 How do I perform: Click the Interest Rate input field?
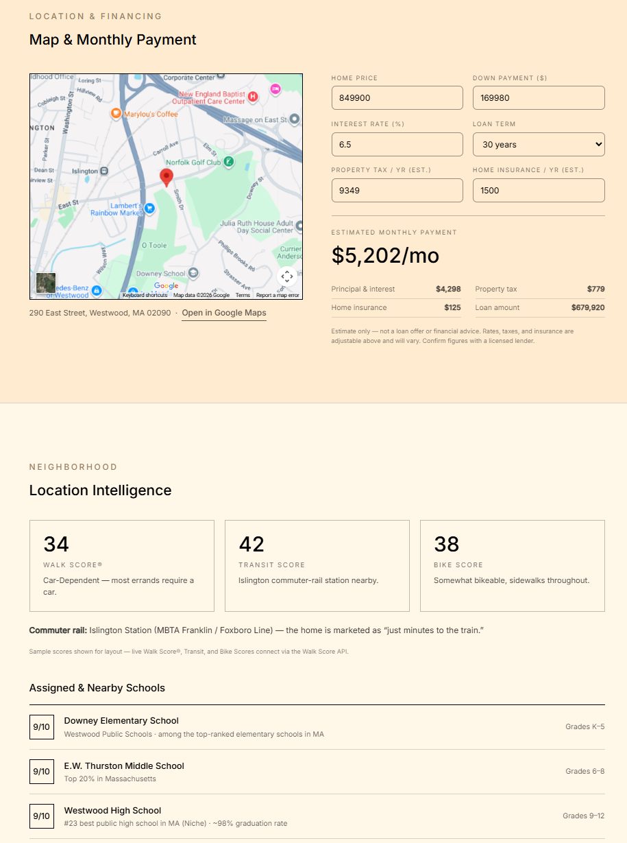397,144
